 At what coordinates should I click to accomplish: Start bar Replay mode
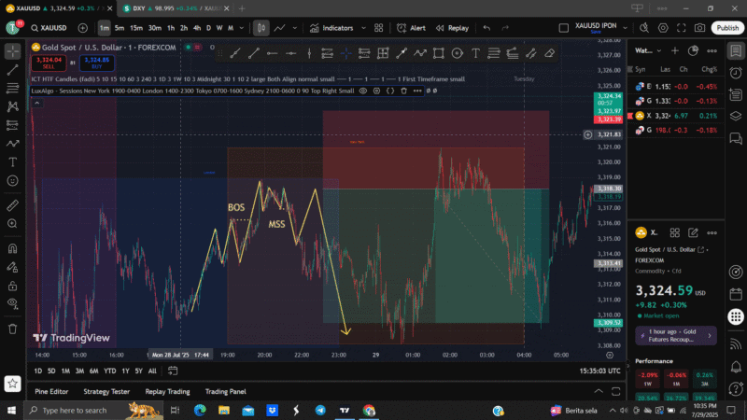tap(453, 28)
